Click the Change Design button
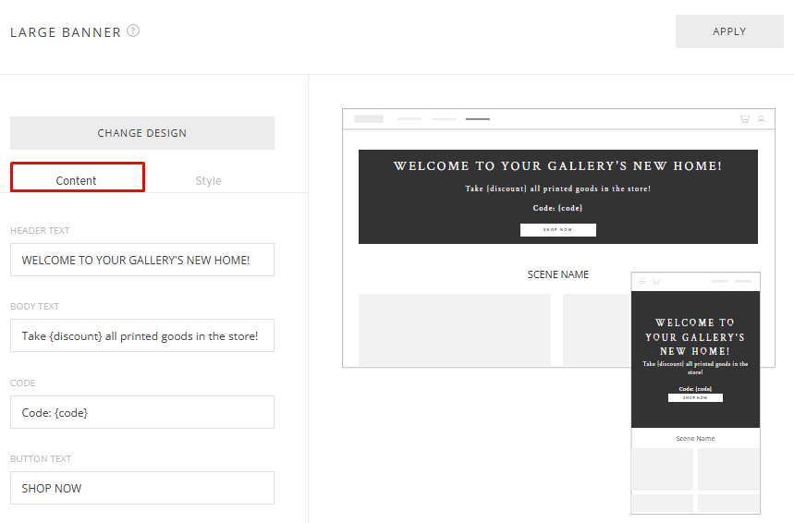794x523 pixels. tap(142, 133)
